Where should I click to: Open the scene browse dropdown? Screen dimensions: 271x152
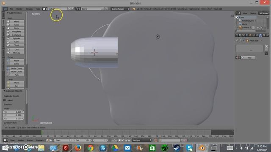click(78, 9)
